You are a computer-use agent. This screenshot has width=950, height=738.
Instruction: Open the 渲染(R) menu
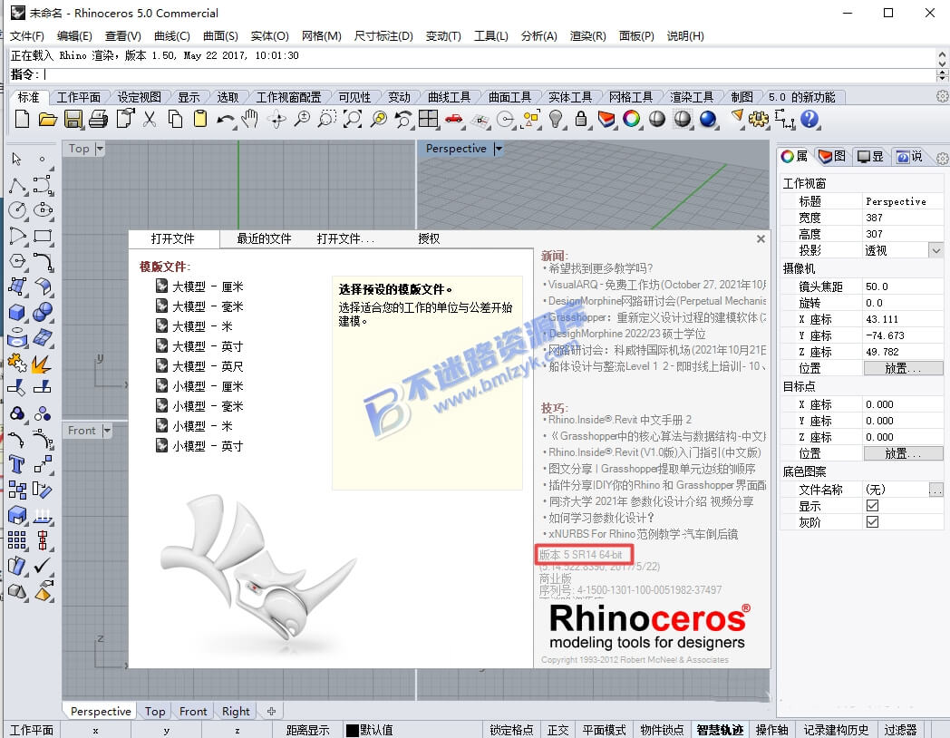point(587,35)
